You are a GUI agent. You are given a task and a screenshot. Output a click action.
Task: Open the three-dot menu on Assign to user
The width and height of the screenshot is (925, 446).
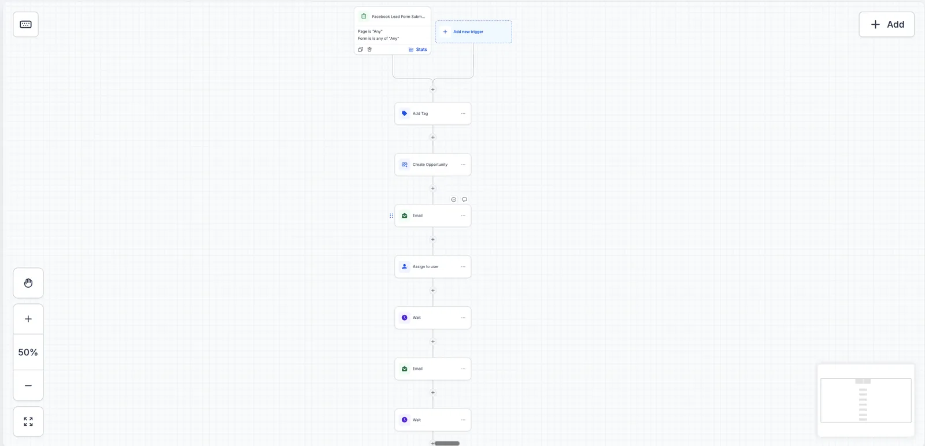[x=463, y=267]
